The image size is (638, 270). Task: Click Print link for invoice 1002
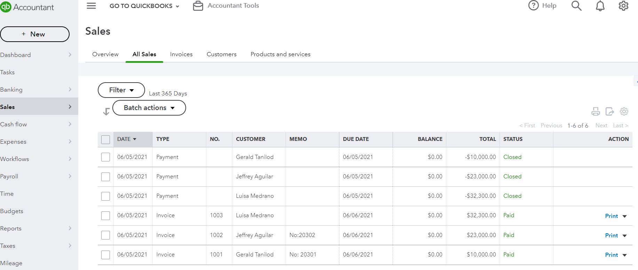(x=611, y=235)
